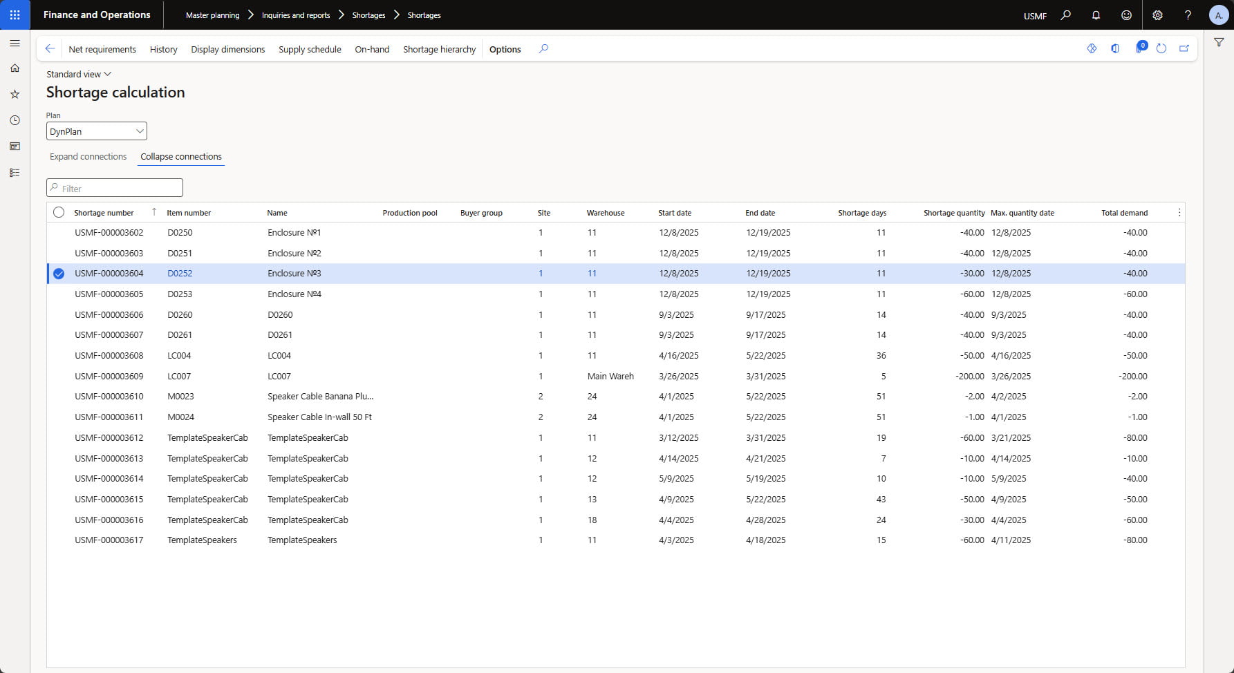Click the feedback smiley icon
The width and height of the screenshot is (1234, 673).
click(1126, 15)
